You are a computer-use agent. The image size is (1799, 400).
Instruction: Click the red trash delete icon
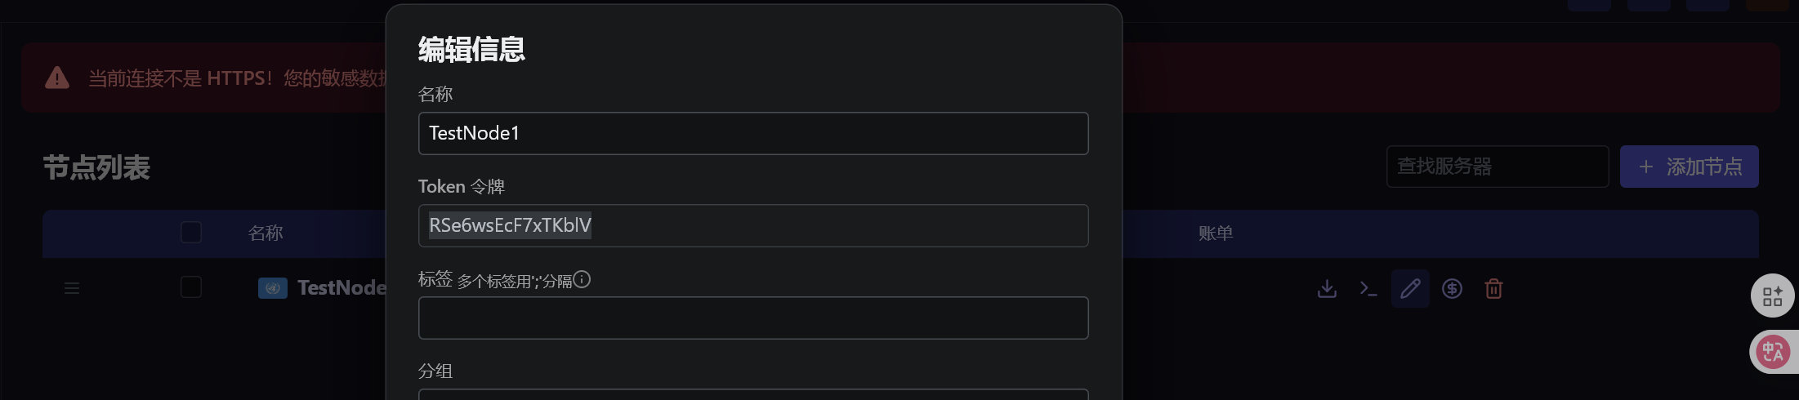click(1493, 288)
